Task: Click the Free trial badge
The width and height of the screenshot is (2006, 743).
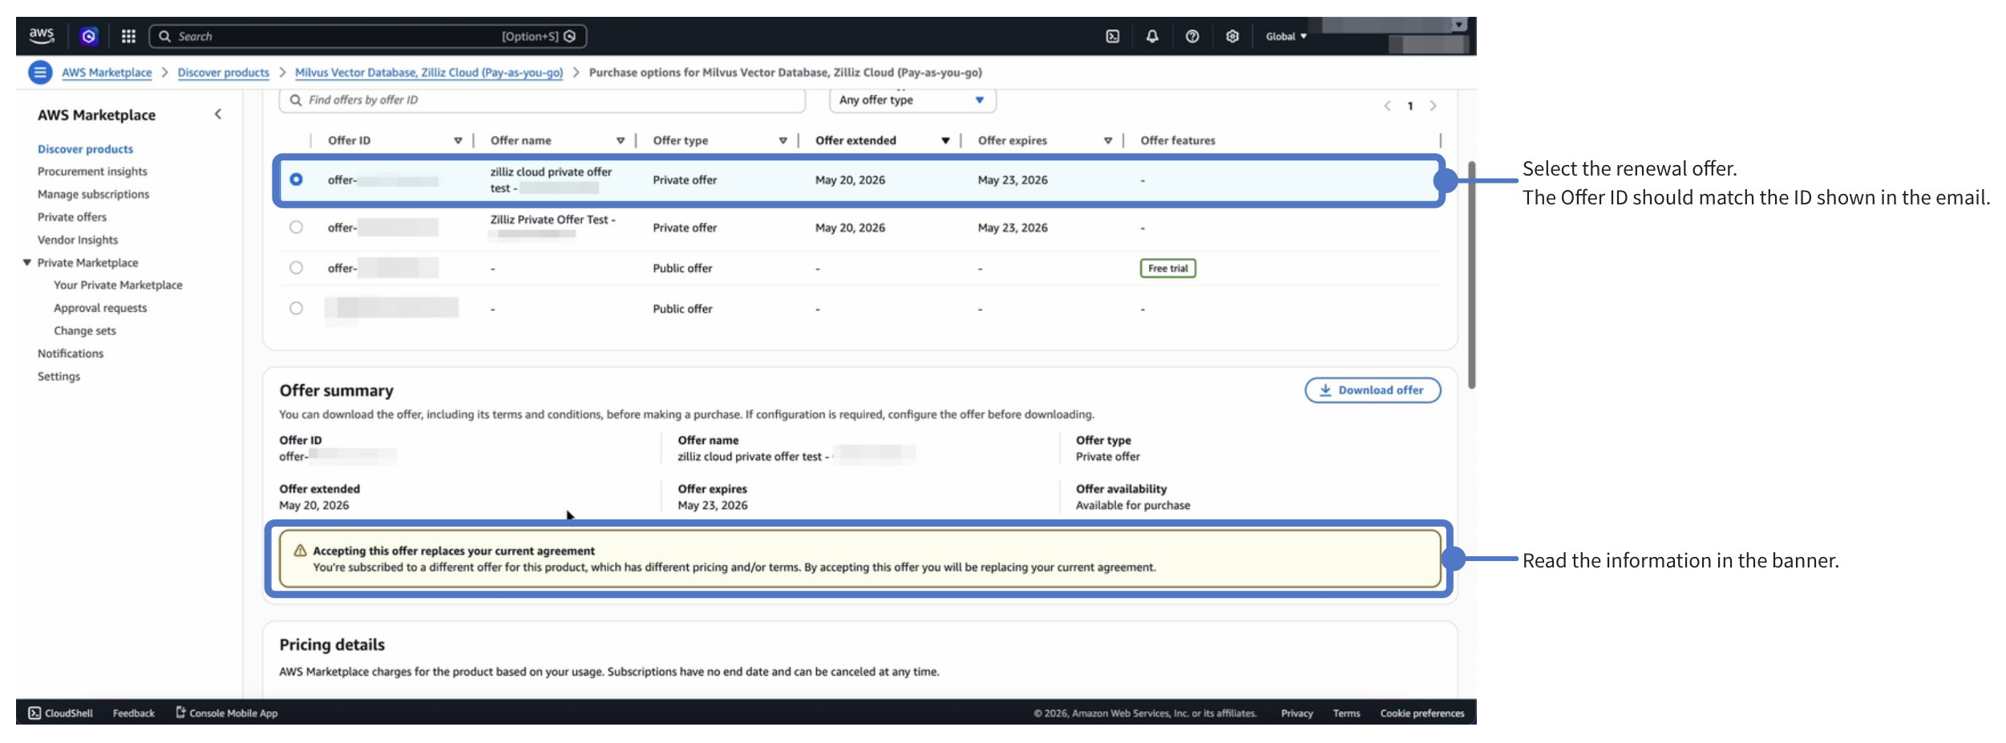Action: (x=1168, y=269)
